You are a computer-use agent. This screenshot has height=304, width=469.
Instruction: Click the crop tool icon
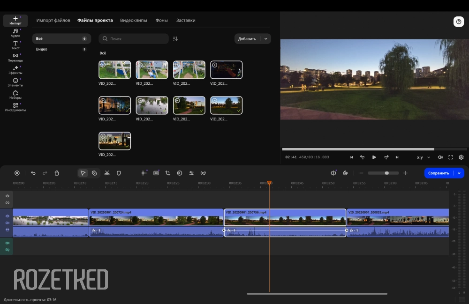click(x=167, y=173)
